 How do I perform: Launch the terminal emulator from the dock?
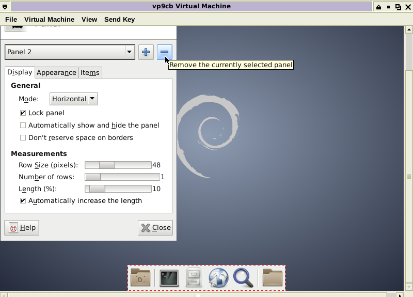[169, 278]
